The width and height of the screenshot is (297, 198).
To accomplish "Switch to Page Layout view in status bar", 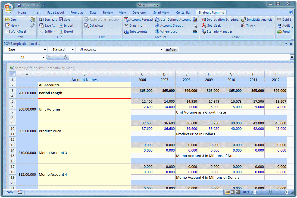I will (x=233, y=192).
